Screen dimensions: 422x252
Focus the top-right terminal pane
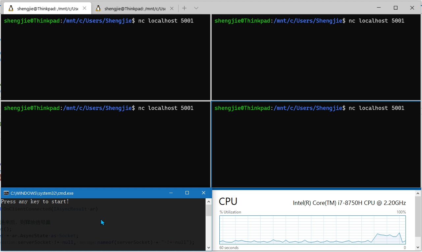click(x=316, y=59)
